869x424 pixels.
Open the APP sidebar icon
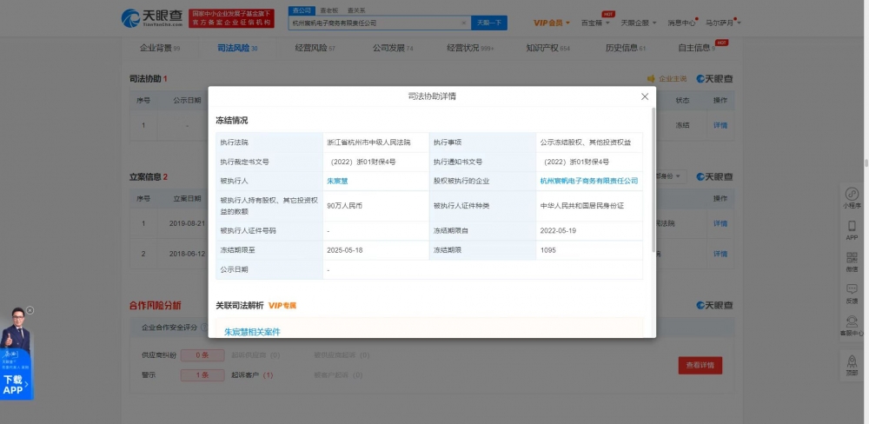tap(852, 230)
